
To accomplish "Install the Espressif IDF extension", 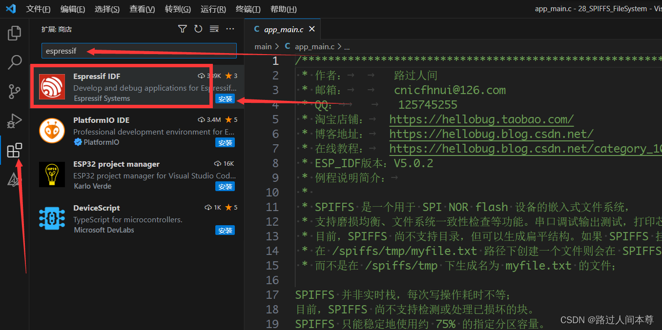I will point(225,98).
